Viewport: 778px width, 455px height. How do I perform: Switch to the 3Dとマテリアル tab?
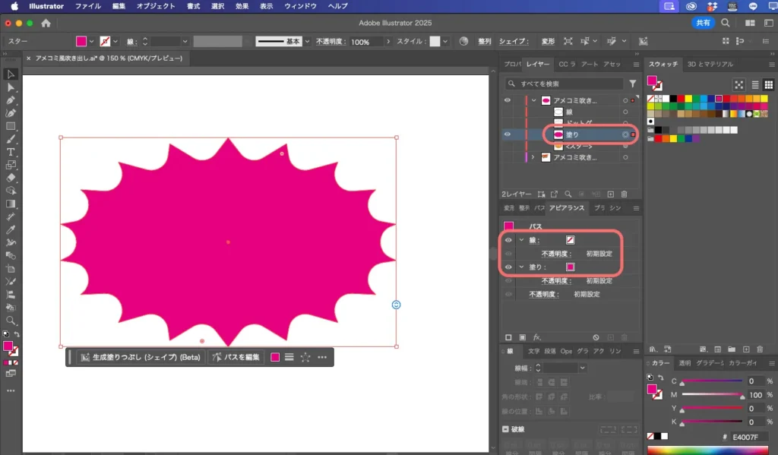click(710, 65)
